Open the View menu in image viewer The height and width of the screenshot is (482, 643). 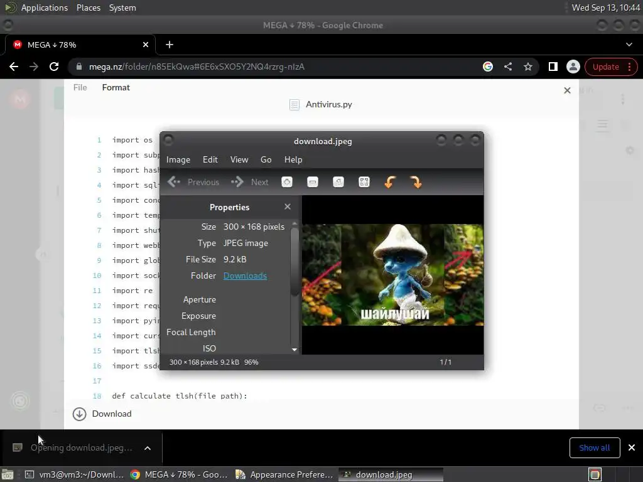pyautogui.click(x=239, y=159)
